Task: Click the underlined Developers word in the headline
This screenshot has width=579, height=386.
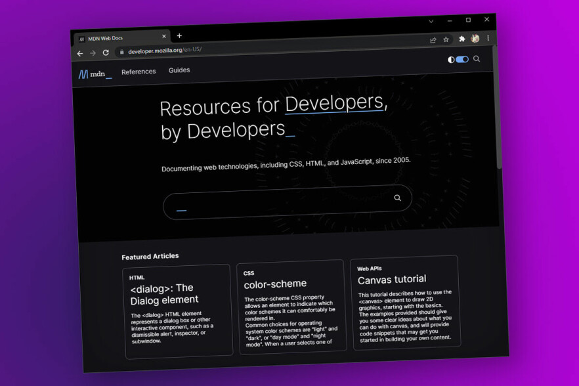Action: 335,104
